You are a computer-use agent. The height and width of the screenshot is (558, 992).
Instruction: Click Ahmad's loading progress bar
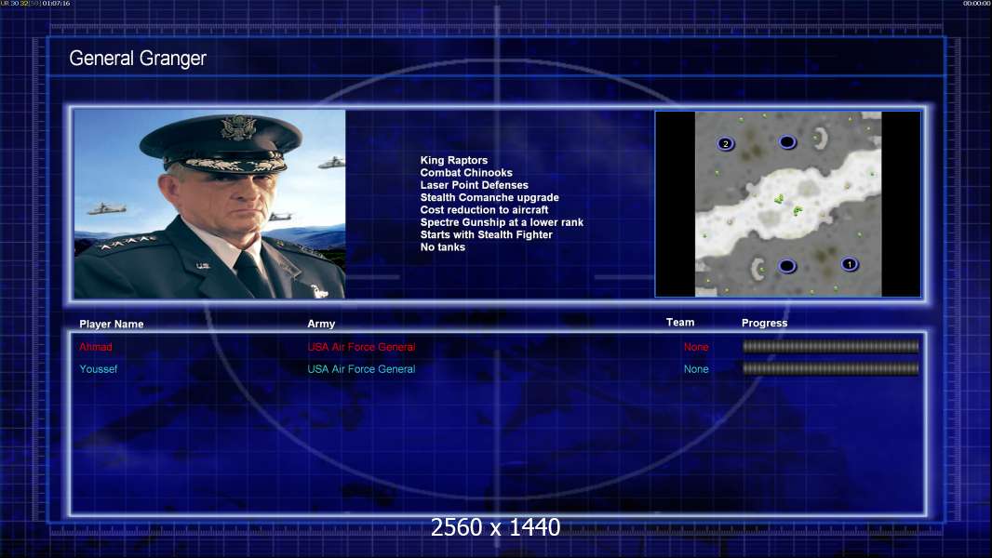coord(831,346)
